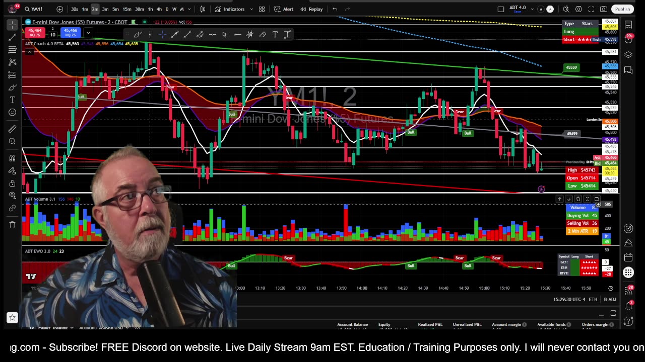This screenshot has width=645, height=362.
Task: Open the indicator templates grid icon
Action: 262,9
